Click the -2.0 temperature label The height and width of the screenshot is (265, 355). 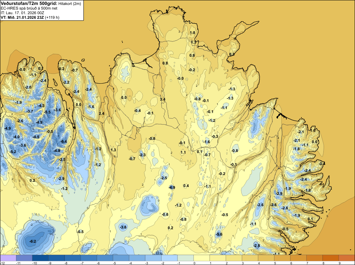[28, 87]
